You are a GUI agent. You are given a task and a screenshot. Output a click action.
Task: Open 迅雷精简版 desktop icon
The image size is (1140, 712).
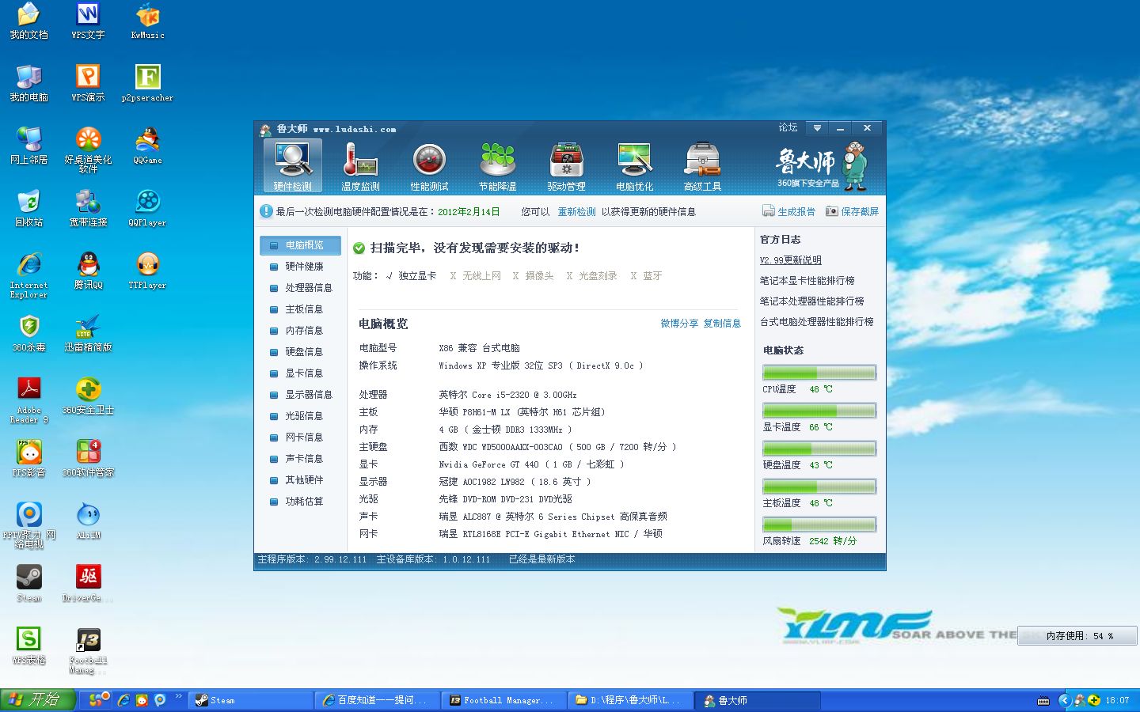click(88, 334)
